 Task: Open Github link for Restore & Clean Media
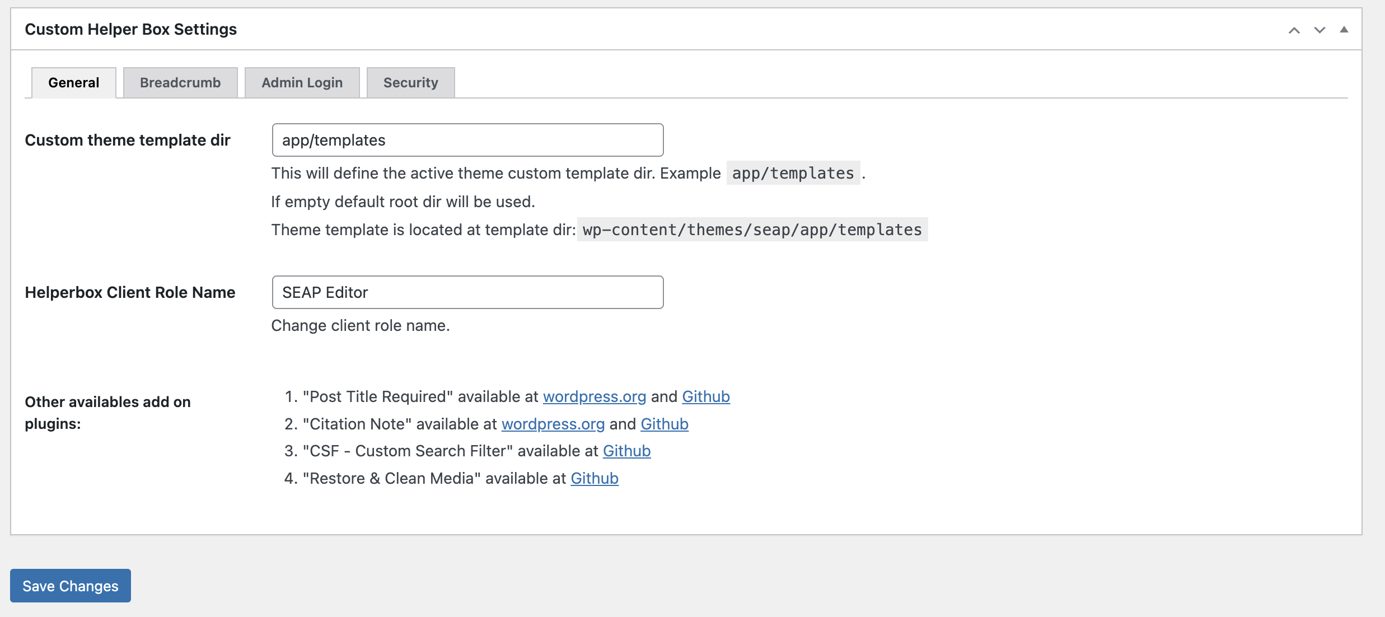595,478
